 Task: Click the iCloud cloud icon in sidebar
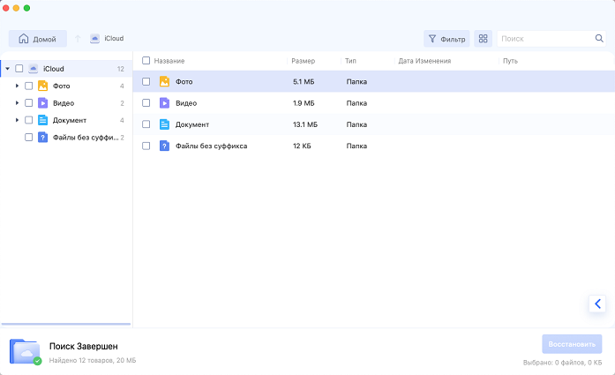point(34,69)
